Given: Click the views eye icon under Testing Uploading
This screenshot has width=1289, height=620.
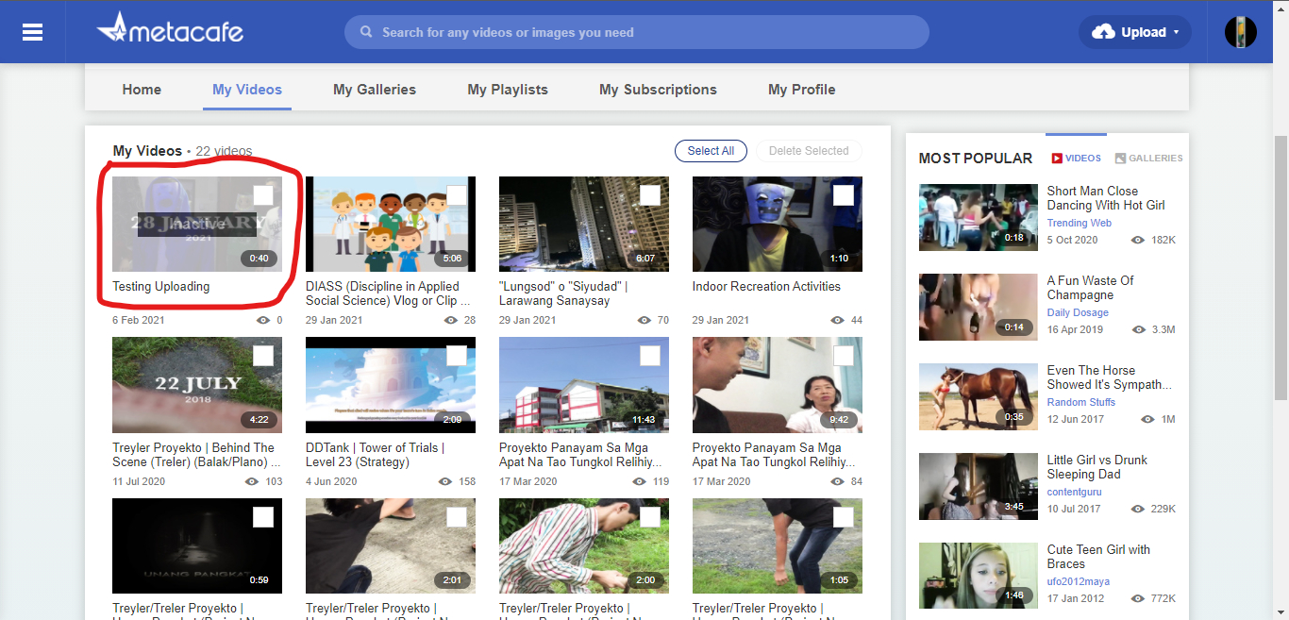Looking at the screenshot, I should 262,321.
